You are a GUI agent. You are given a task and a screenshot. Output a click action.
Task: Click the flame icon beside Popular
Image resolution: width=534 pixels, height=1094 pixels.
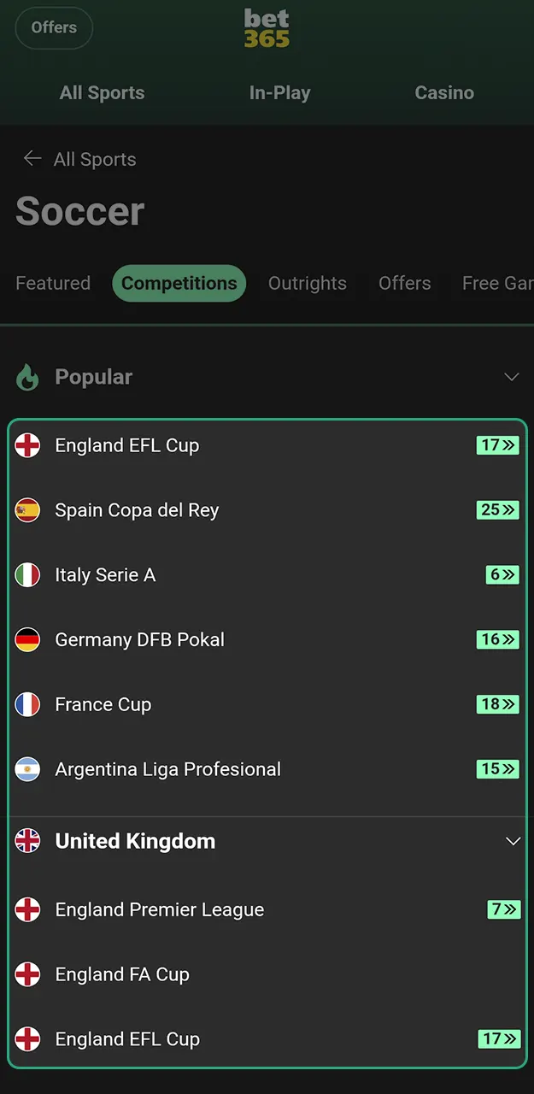[26, 376]
